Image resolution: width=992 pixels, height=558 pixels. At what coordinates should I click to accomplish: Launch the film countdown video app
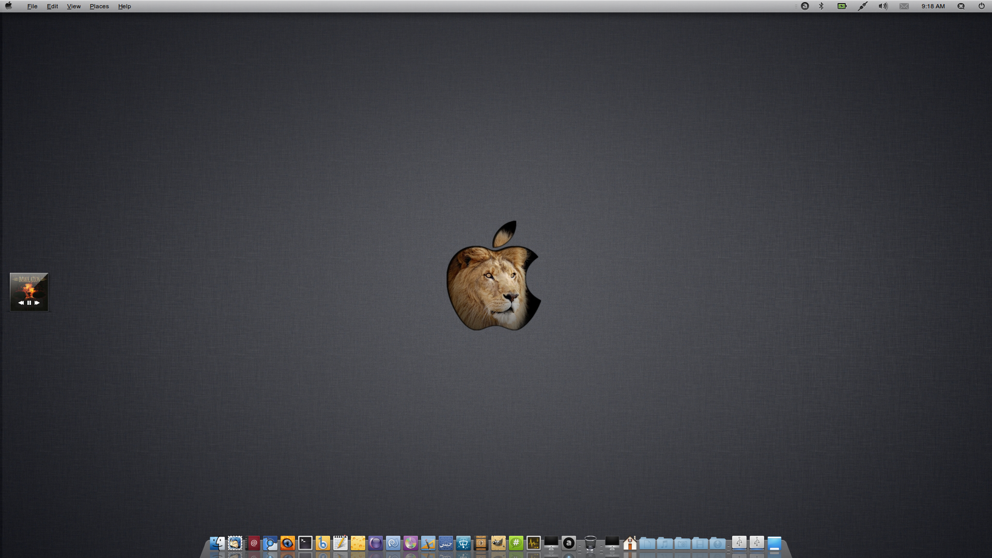pos(481,544)
